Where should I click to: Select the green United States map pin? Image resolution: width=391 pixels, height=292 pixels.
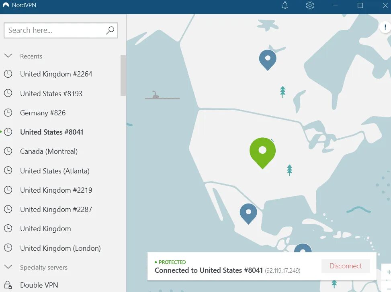click(262, 153)
